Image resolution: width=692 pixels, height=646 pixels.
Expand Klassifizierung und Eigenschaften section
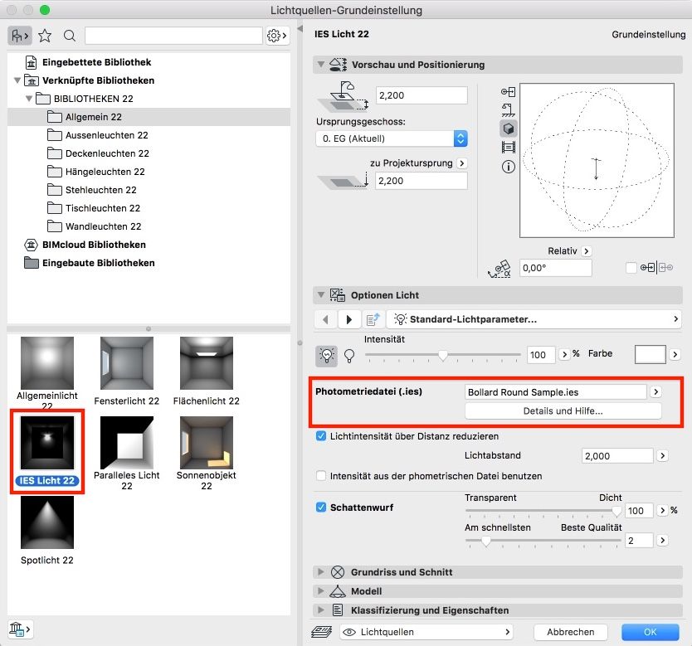[321, 610]
